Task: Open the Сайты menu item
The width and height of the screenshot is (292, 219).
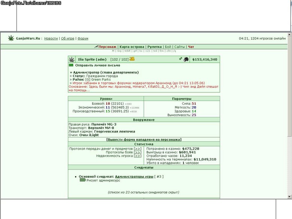Action: (179, 47)
